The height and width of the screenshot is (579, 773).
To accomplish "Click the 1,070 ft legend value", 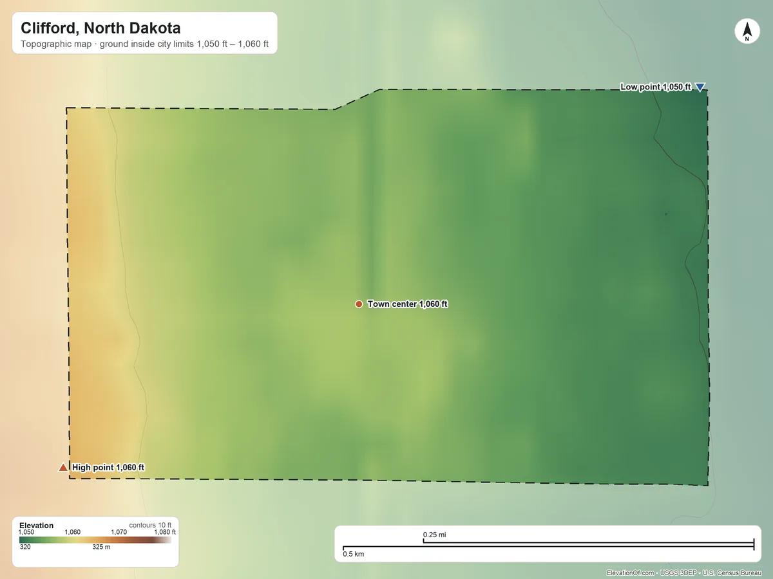I will point(119,532).
